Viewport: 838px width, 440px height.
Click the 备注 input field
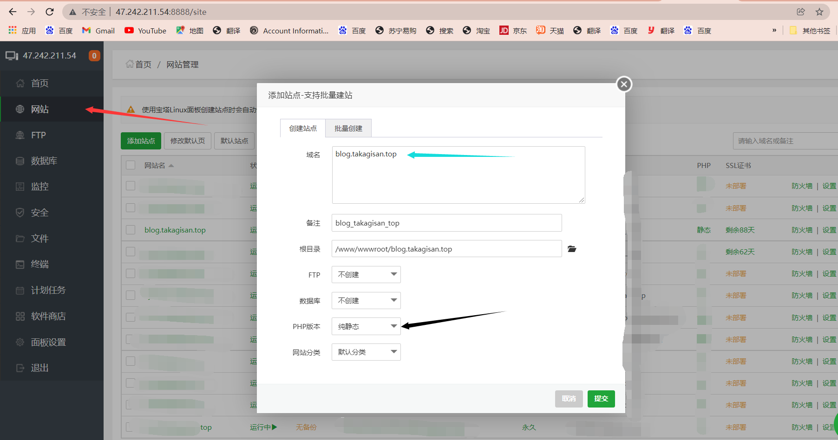447,223
